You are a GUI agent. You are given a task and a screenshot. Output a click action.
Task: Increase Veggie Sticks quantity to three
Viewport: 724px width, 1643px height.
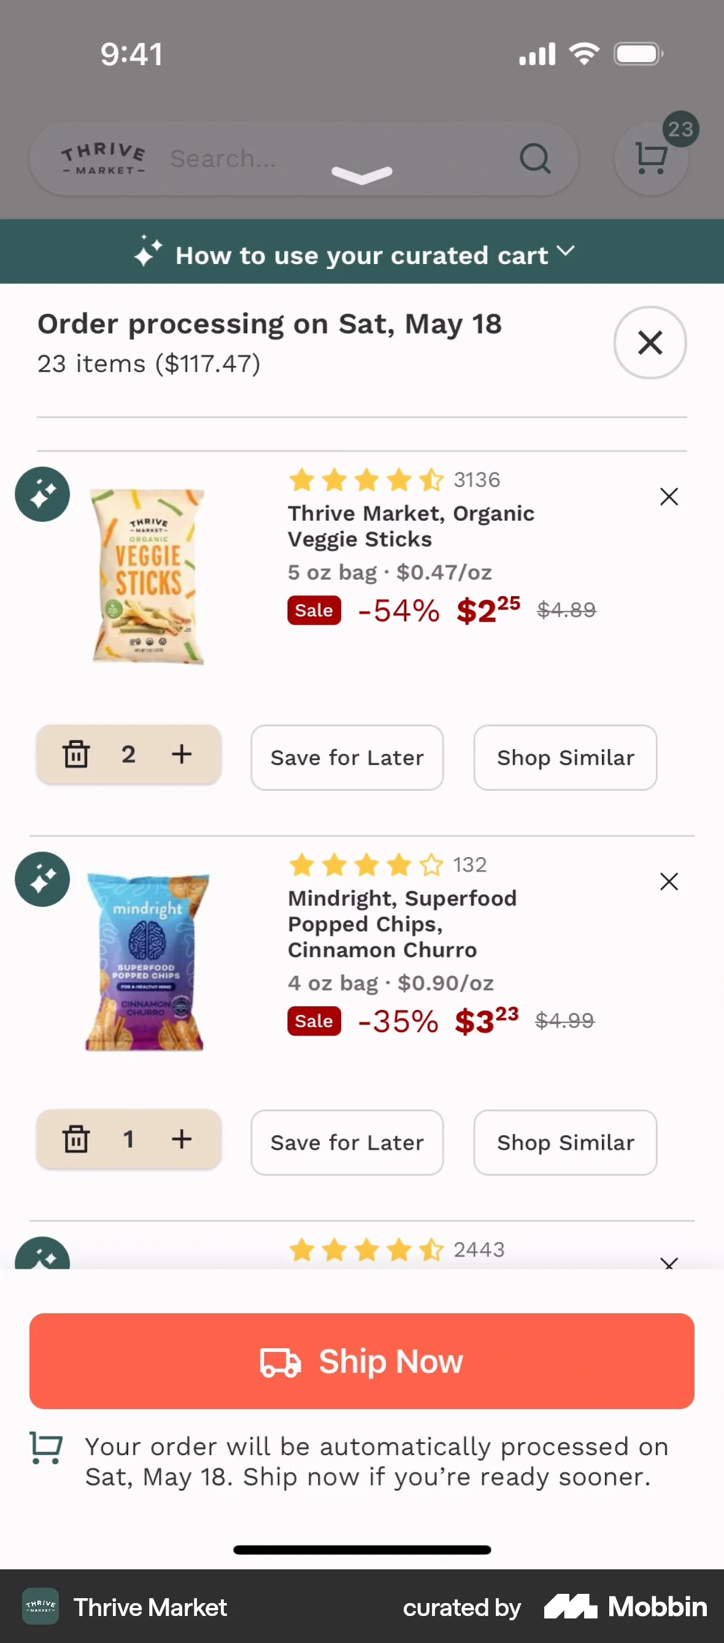(x=182, y=755)
